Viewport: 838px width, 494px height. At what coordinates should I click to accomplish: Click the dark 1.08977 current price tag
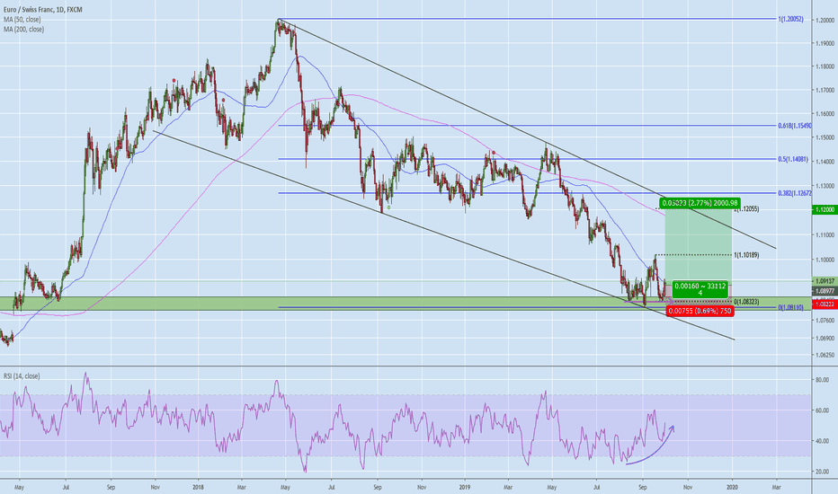click(825, 291)
